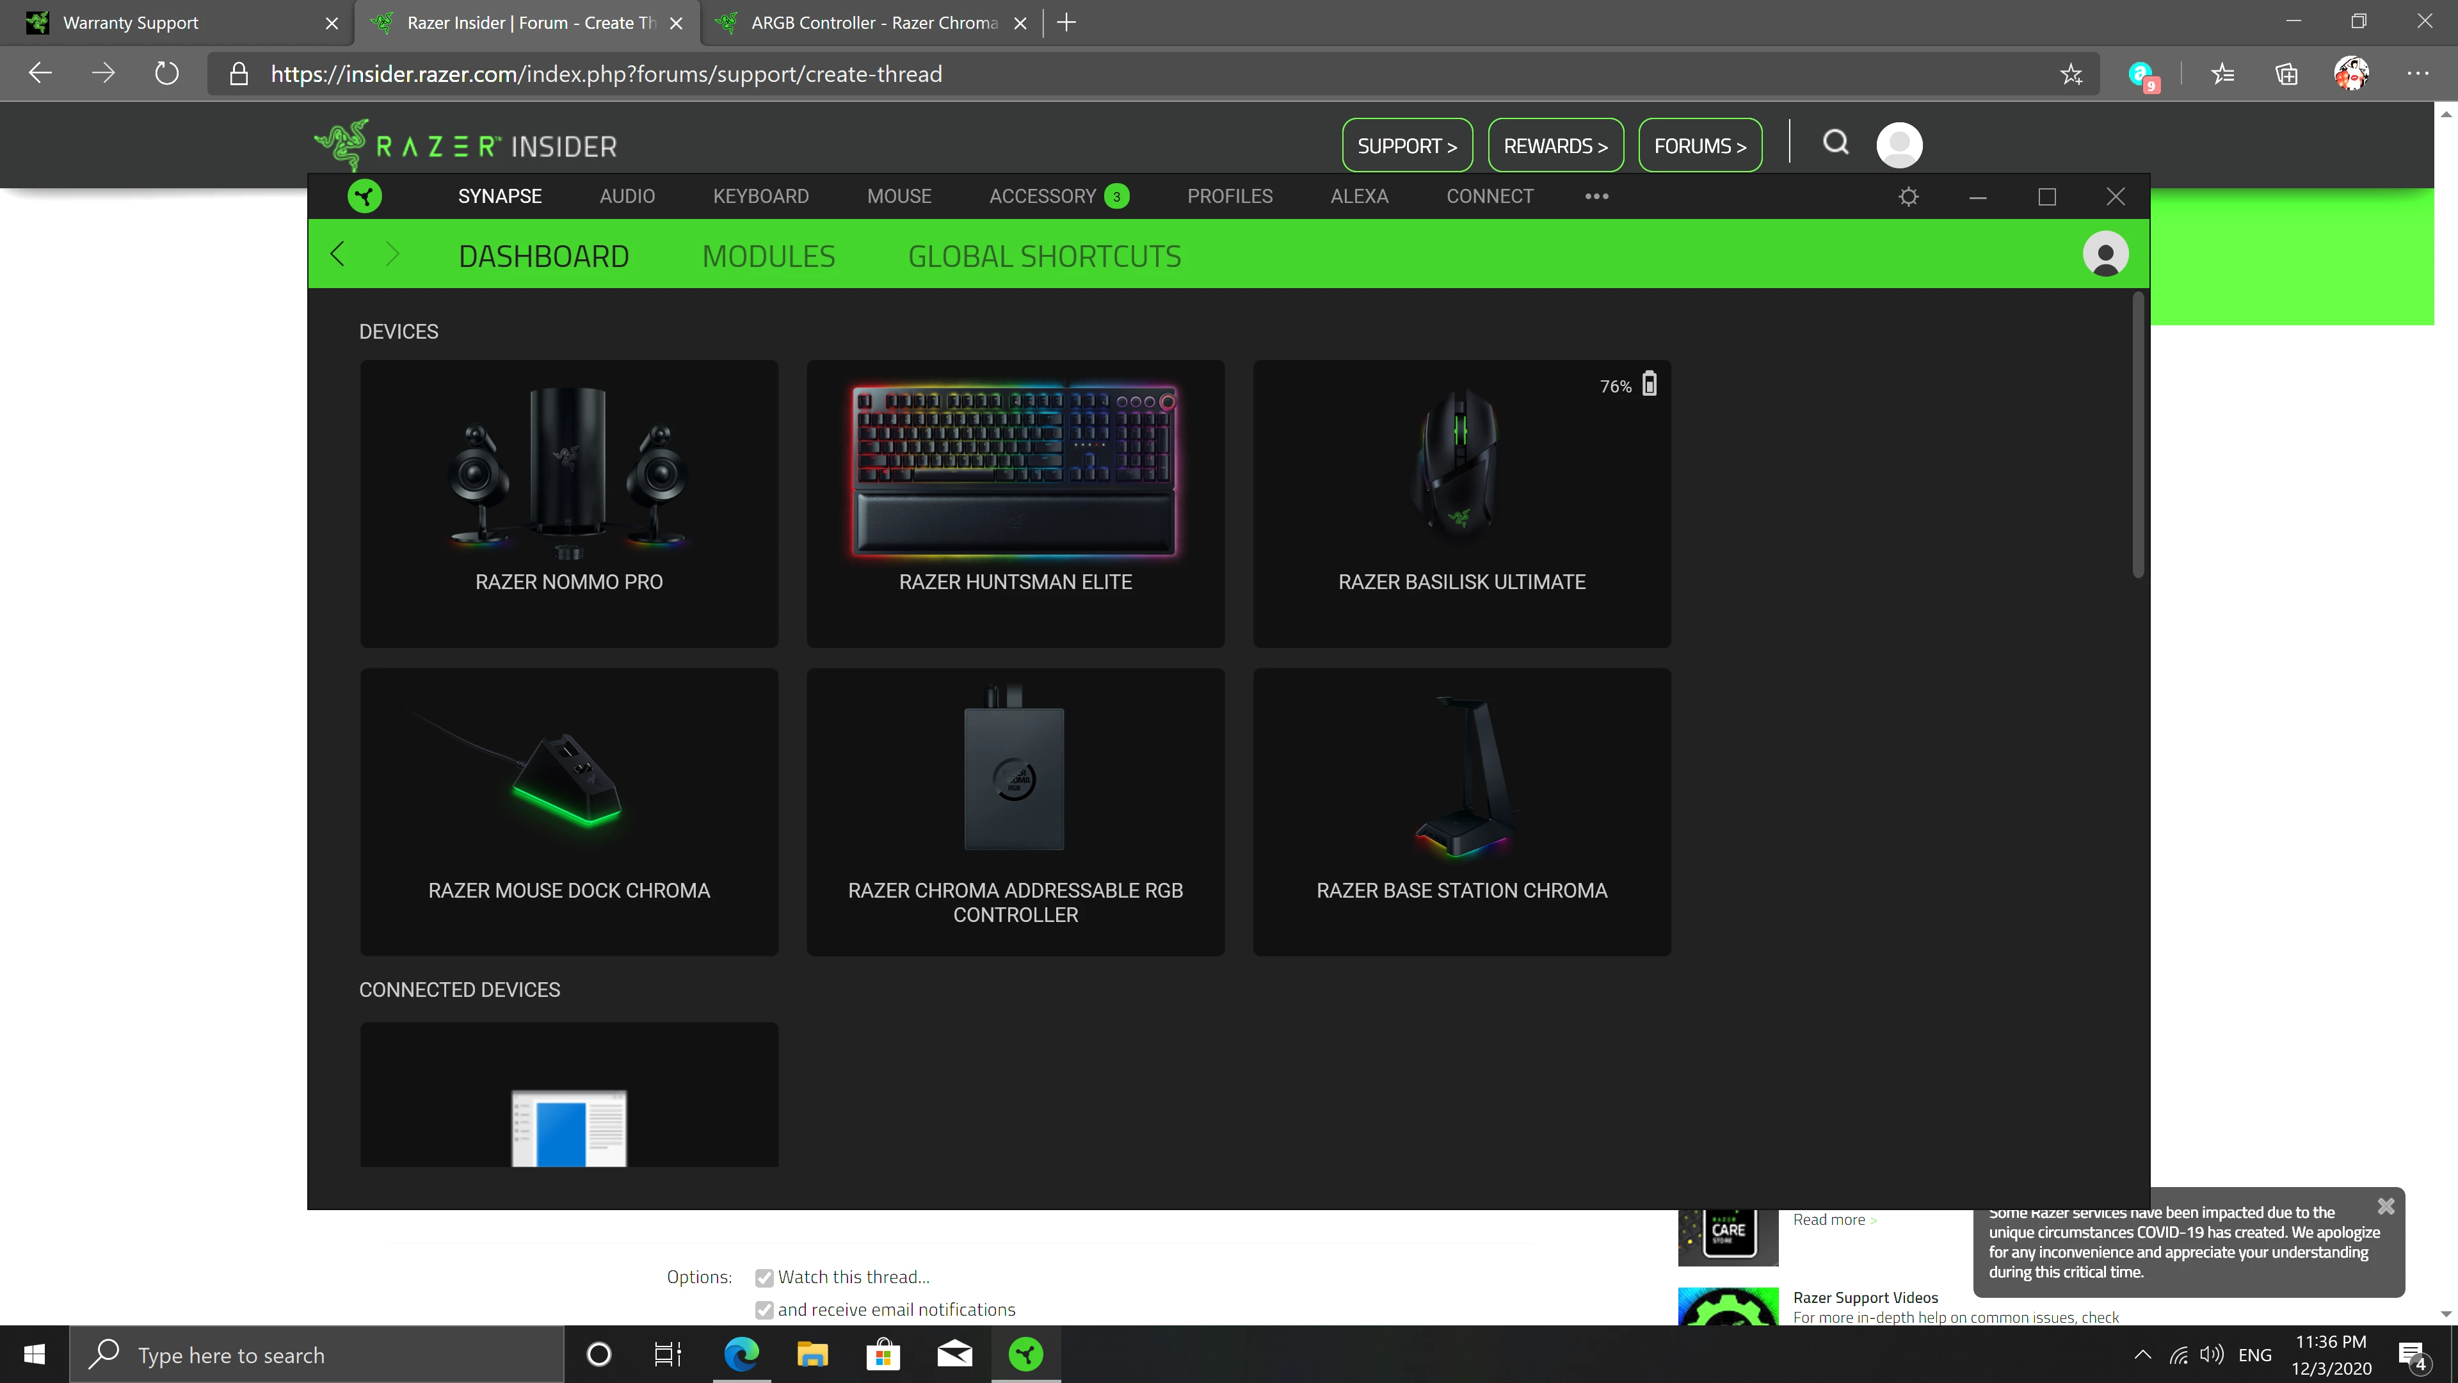Open Microsoft Edge Collections icon in the toolbar
2458x1383 pixels.
pos(2285,74)
